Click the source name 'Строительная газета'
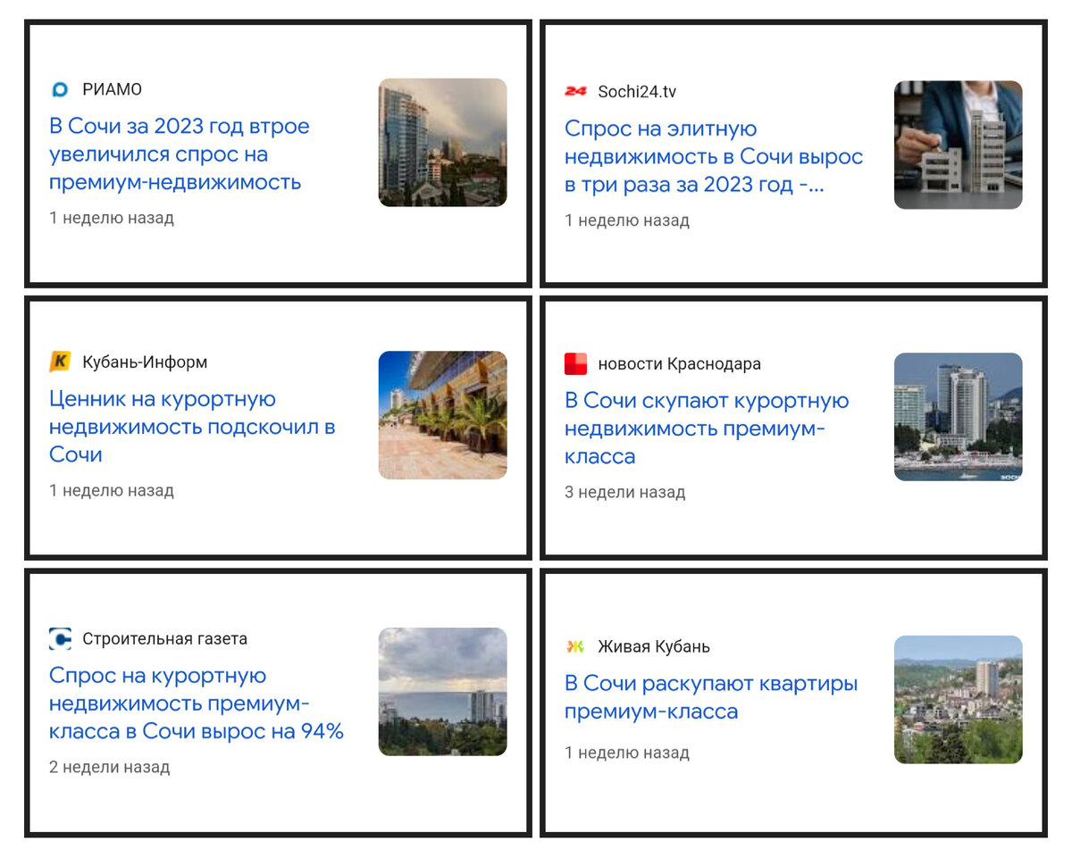1072x857 pixels. (164, 638)
